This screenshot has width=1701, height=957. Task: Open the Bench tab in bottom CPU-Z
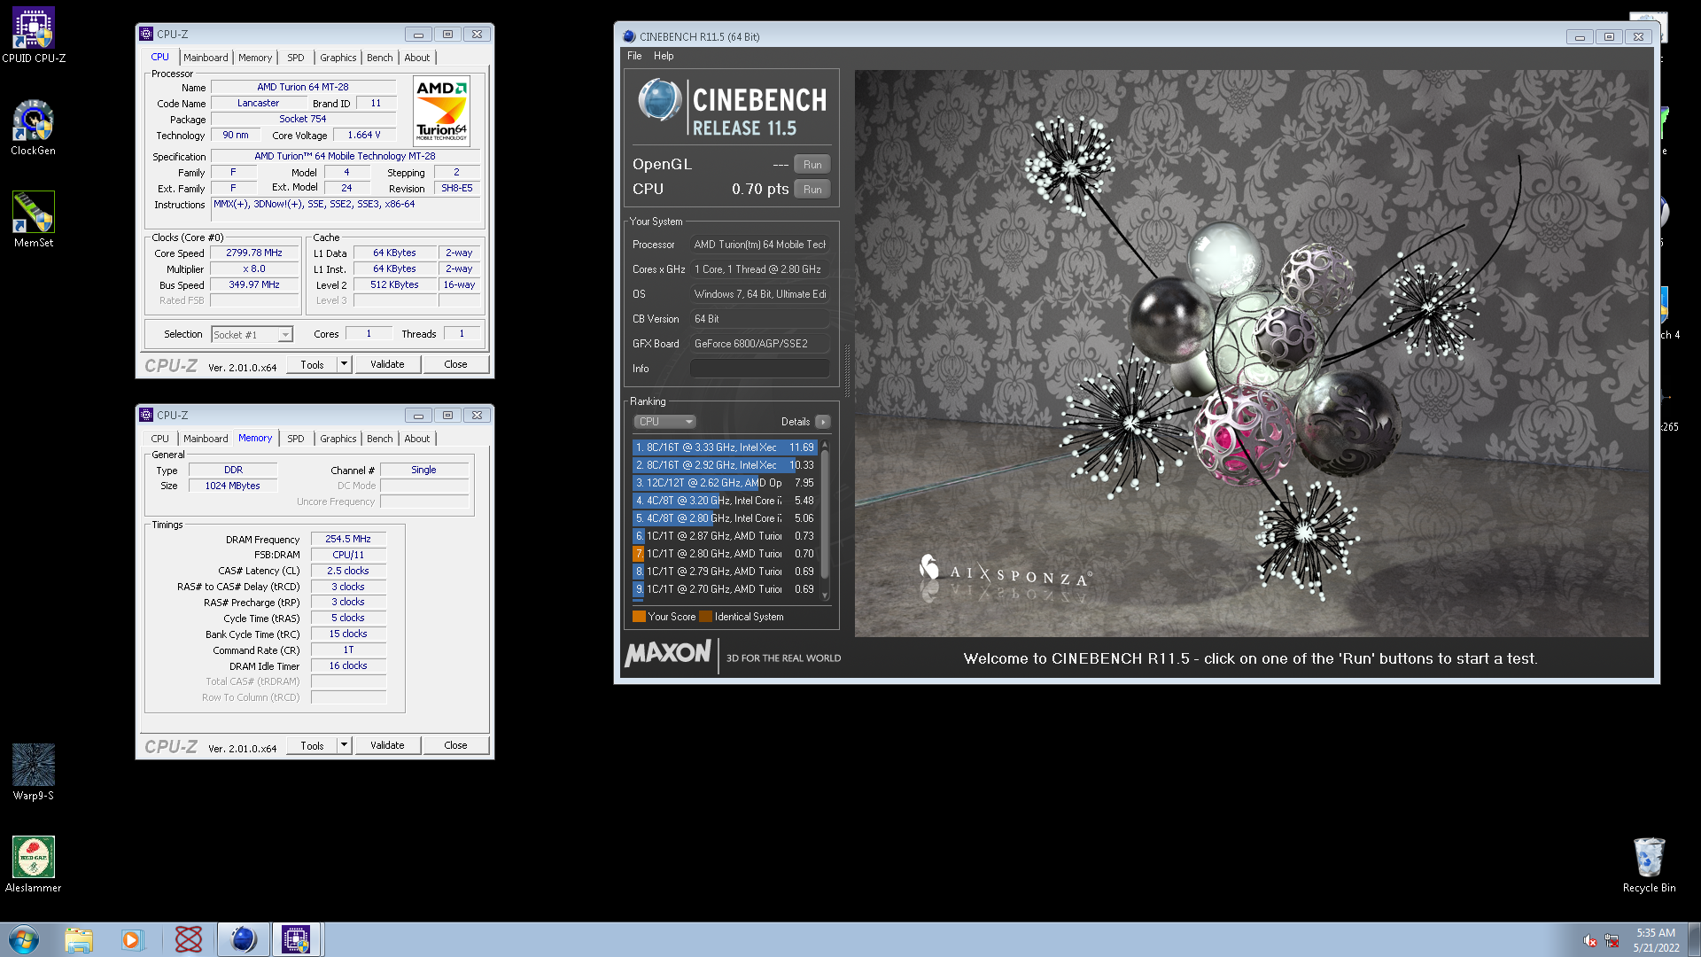click(379, 439)
